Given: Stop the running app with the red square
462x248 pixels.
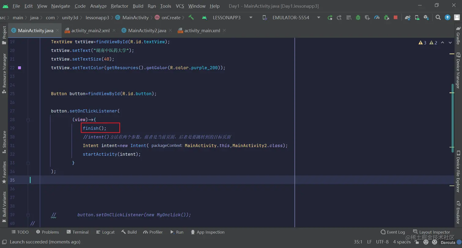Looking at the screenshot, I should [x=396, y=17].
